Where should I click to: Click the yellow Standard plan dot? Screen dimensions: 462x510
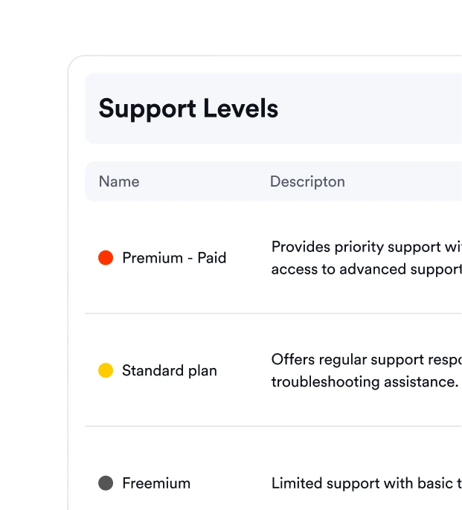(x=106, y=370)
